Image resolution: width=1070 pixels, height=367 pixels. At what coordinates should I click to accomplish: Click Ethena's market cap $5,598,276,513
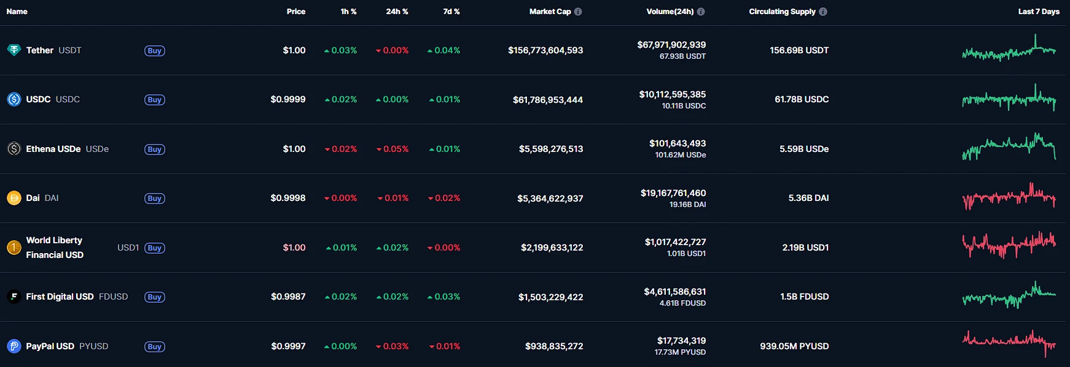pyautogui.click(x=551, y=149)
